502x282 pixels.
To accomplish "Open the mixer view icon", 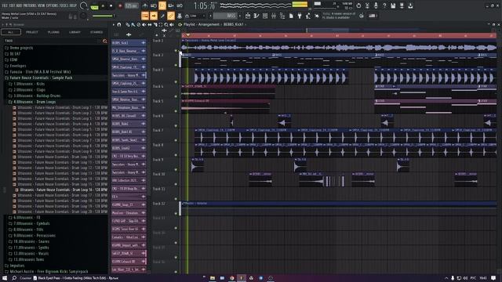I will pyautogui.click(x=274, y=16).
